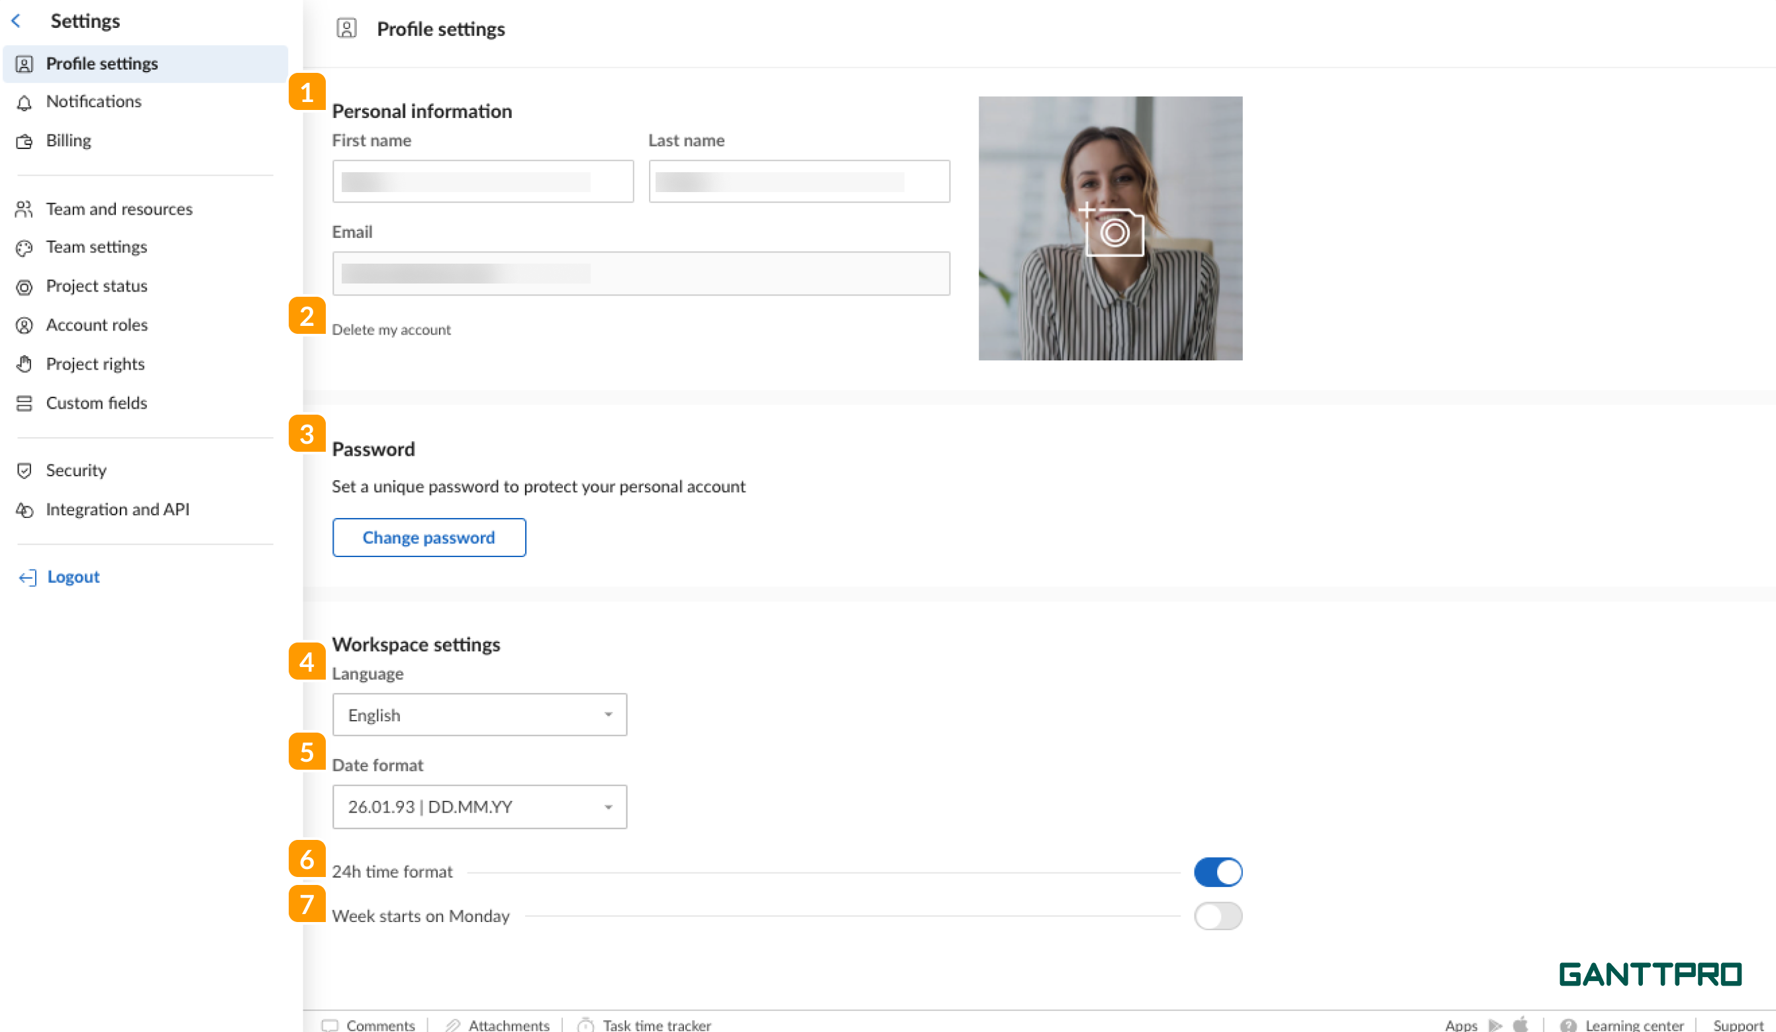Image resolution: width=1776 pixels, height=1032 pixels.
Task: Click the Change password button
Action: pos(428,537)
